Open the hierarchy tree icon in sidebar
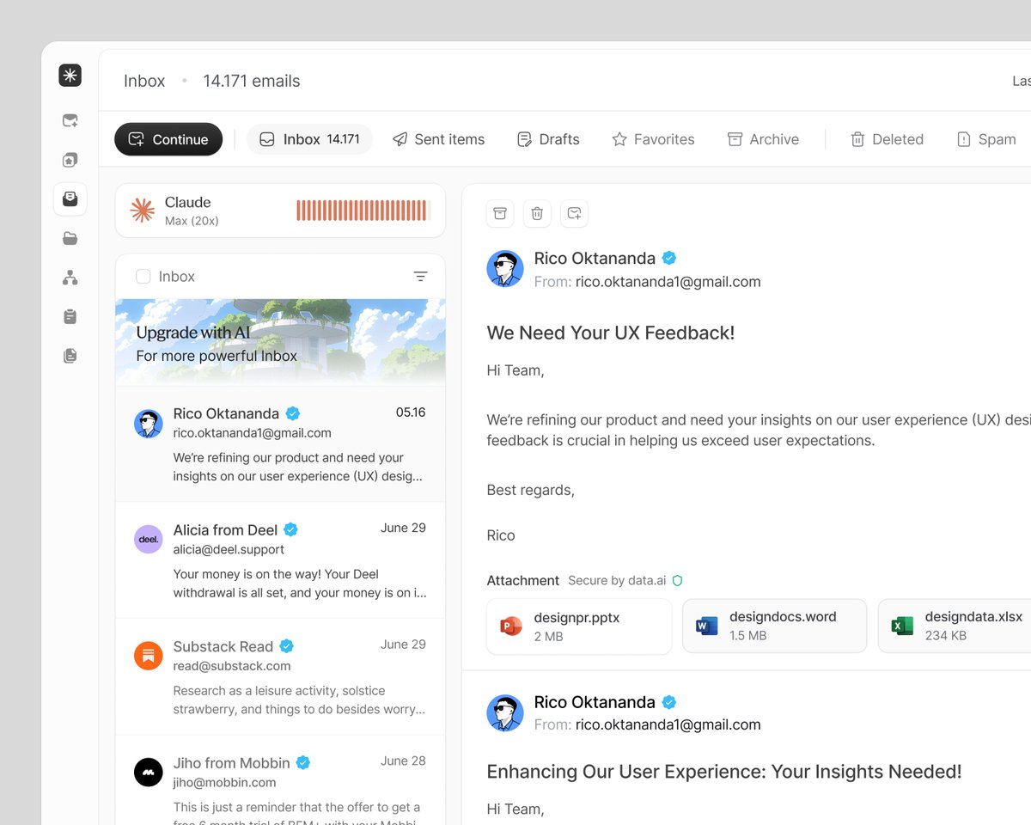Screen dimensions: 1031x825 tap(70, 278)
